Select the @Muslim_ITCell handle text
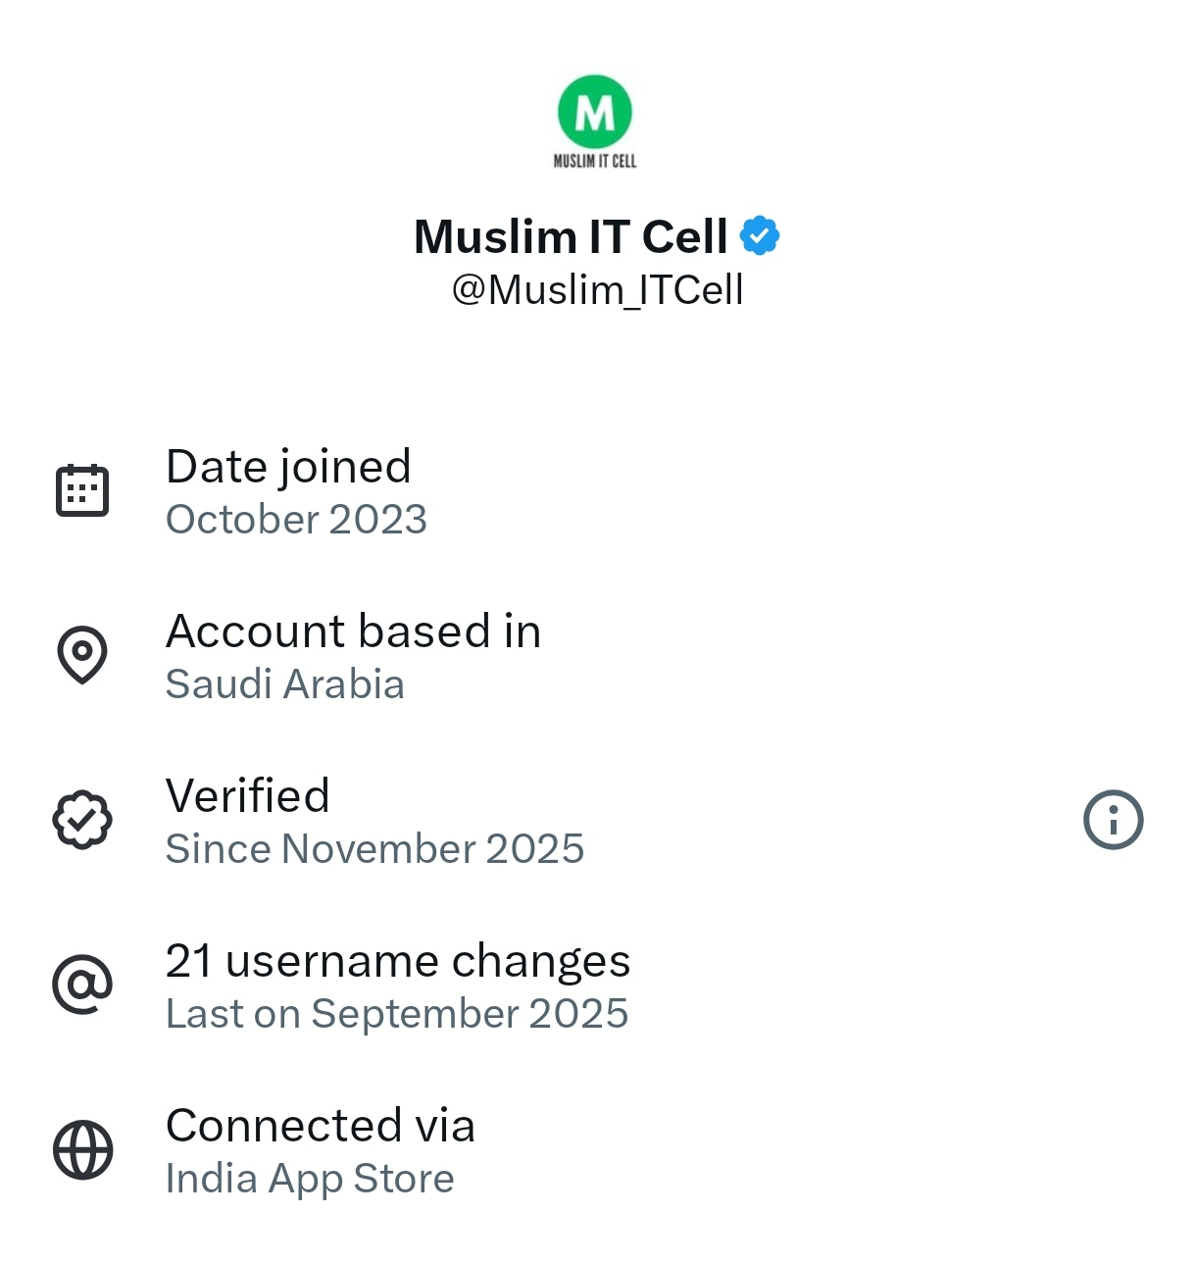The height and width of the screenshot is (1263, 1195). (x=597, y=290)
